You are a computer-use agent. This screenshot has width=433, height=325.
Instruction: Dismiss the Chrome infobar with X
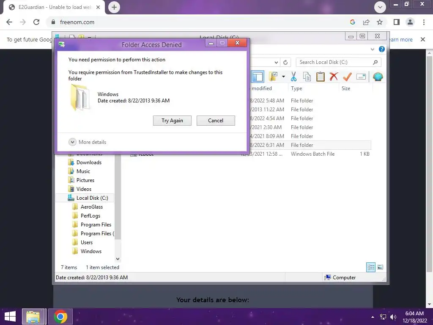[423, 39]
